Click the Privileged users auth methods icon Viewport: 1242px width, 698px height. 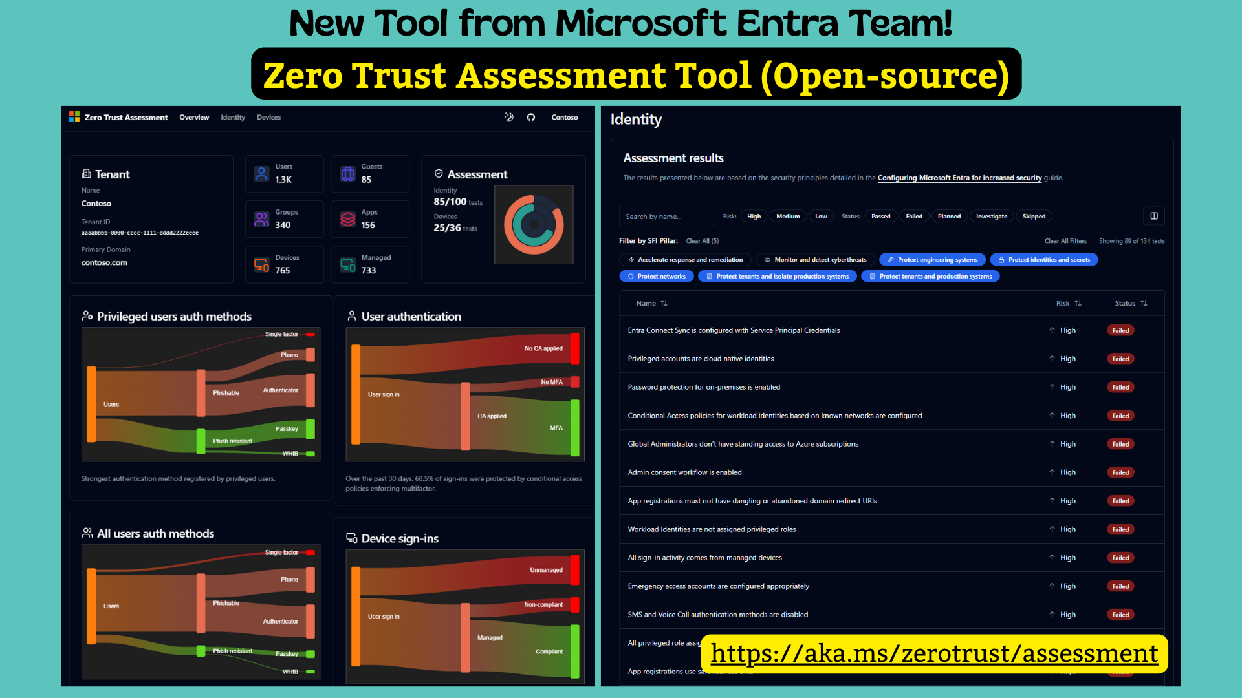coord(87,316)
